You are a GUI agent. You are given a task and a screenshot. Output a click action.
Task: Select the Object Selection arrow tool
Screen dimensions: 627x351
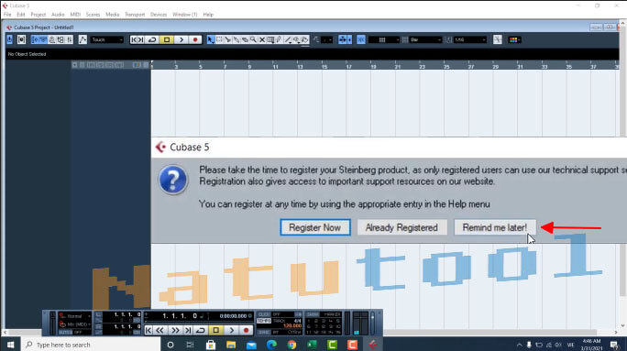[x=210, y=39]
